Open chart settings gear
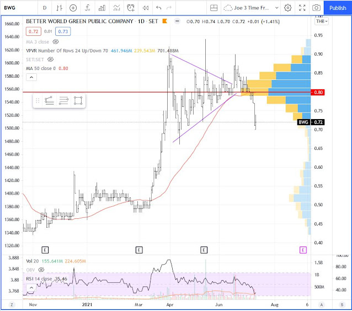 (x=288, y=8)
